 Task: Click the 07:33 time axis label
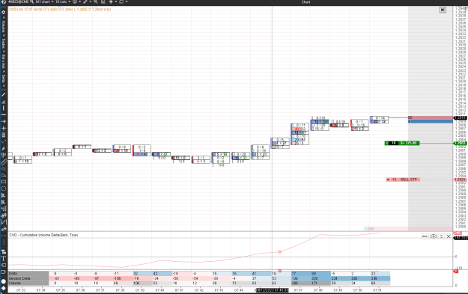(x=21, y=290)
